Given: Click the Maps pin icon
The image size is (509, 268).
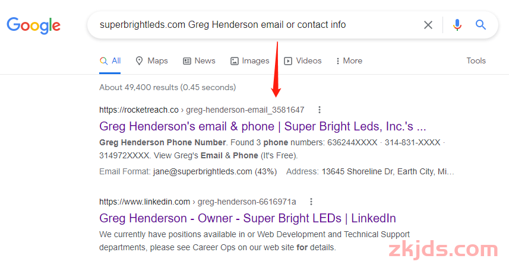Looking at the screenshot, I should (x=139, y=60).
